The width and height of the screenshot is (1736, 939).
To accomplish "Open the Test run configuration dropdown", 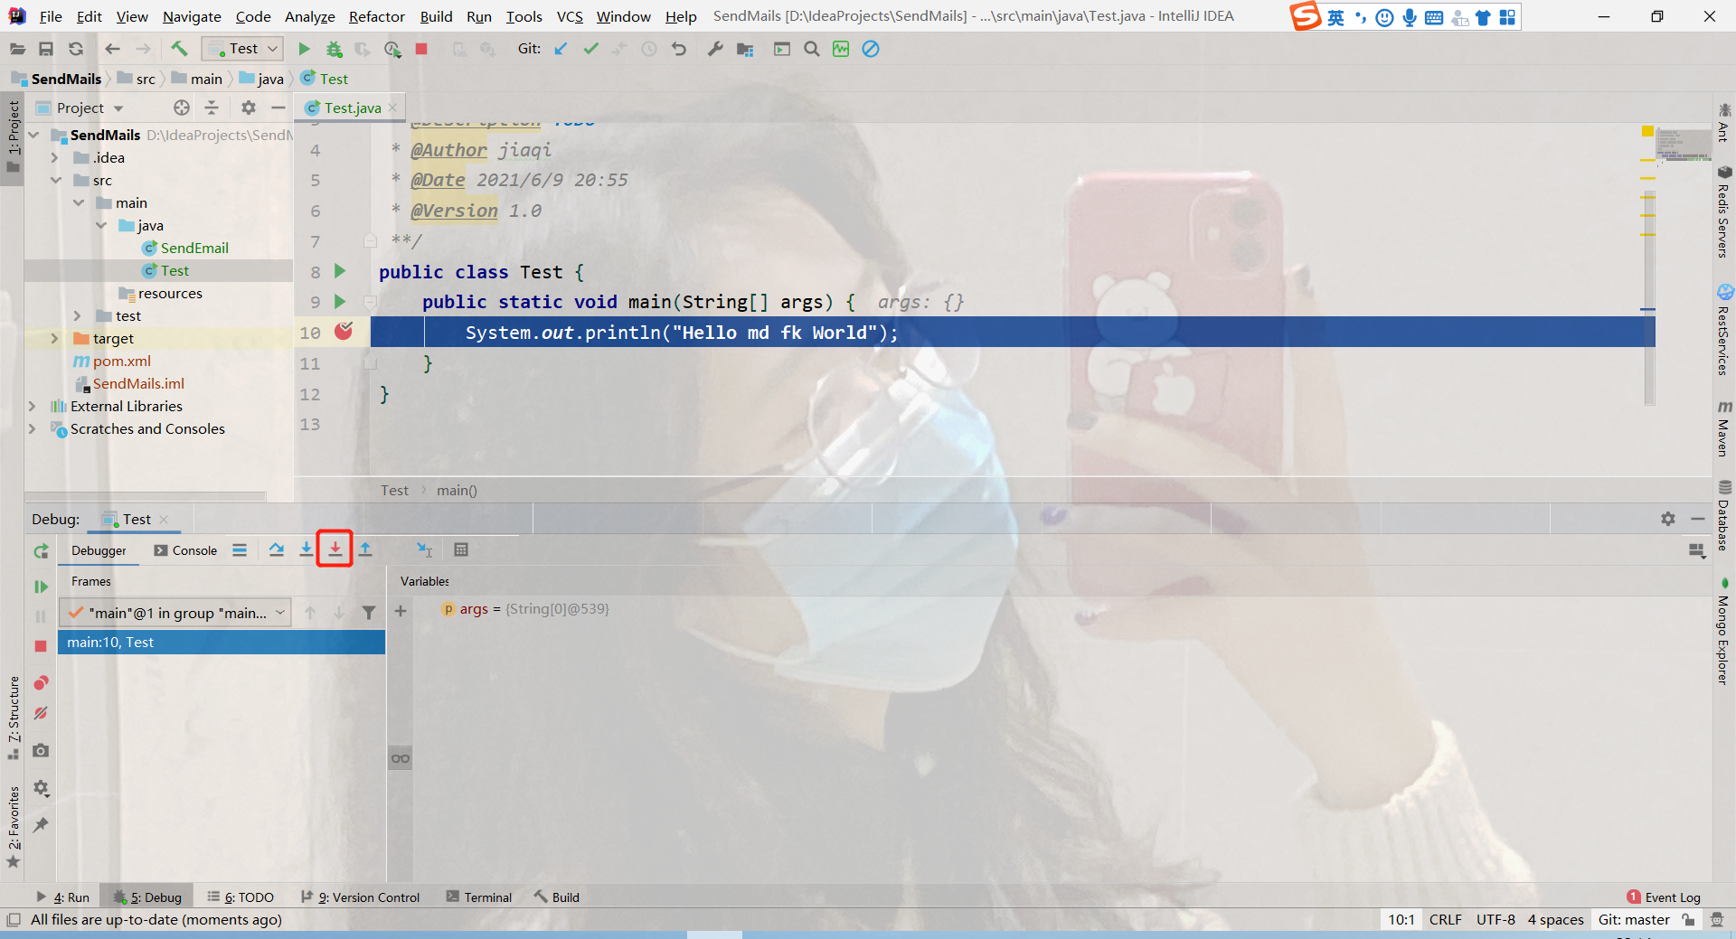I will point(244,49).
